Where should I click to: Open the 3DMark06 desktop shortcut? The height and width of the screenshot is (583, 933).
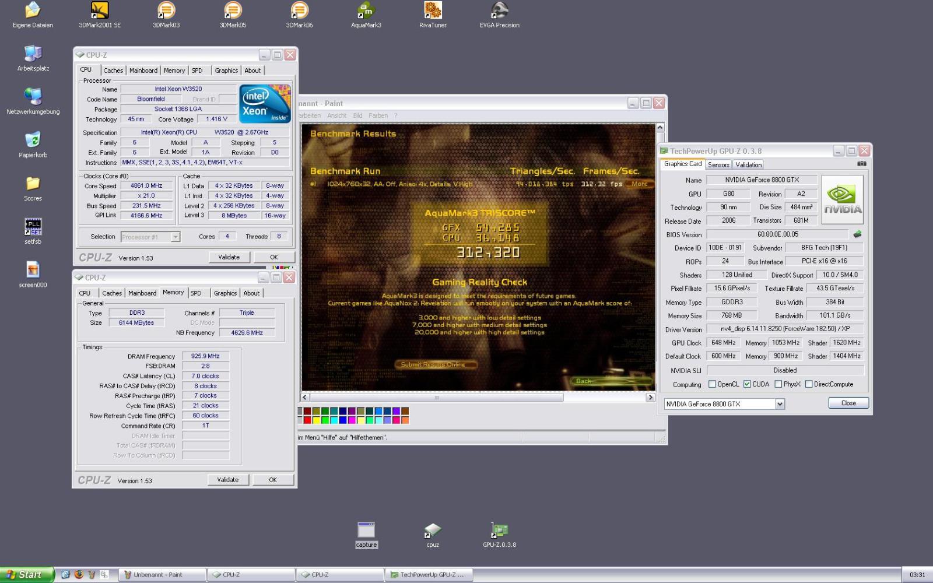(x=299, y=15)
